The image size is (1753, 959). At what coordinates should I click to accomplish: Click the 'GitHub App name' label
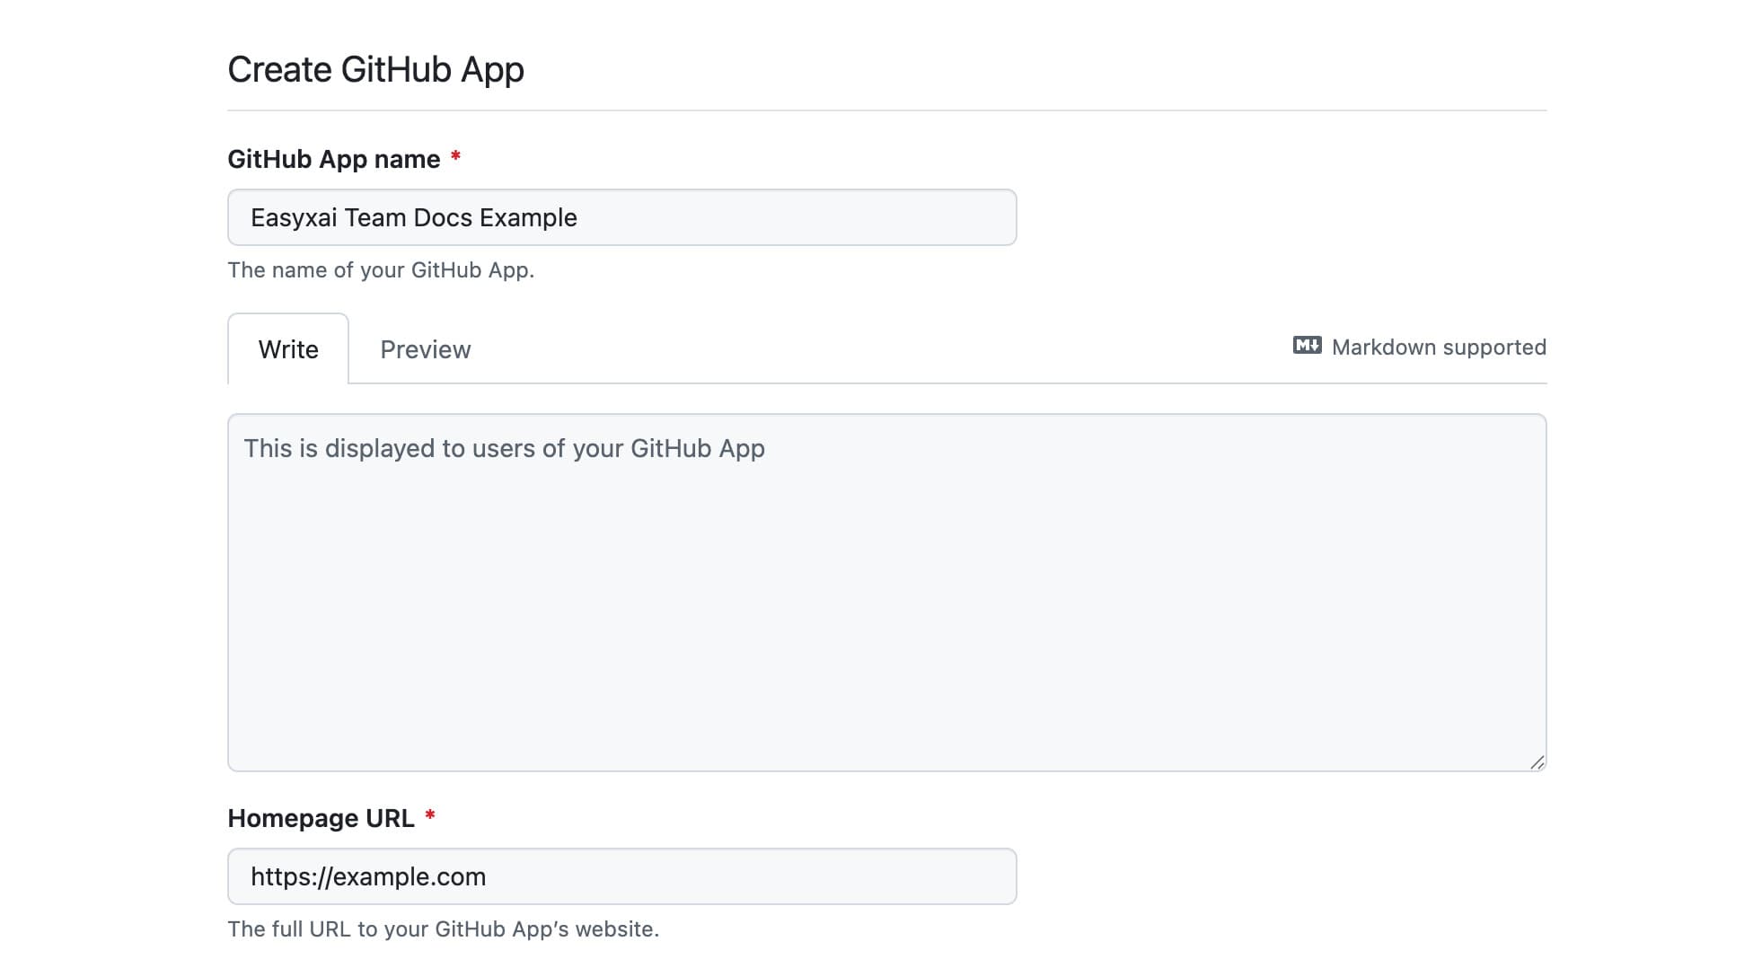coord(333,159)
